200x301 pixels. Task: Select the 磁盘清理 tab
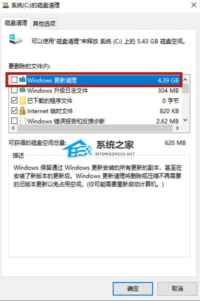click(x=16, y=23)
